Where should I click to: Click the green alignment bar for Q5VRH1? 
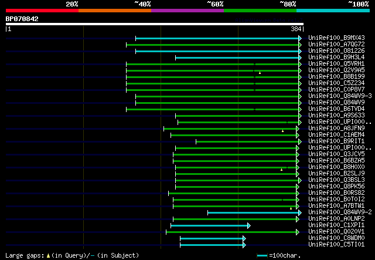click(x=212, y=64)
